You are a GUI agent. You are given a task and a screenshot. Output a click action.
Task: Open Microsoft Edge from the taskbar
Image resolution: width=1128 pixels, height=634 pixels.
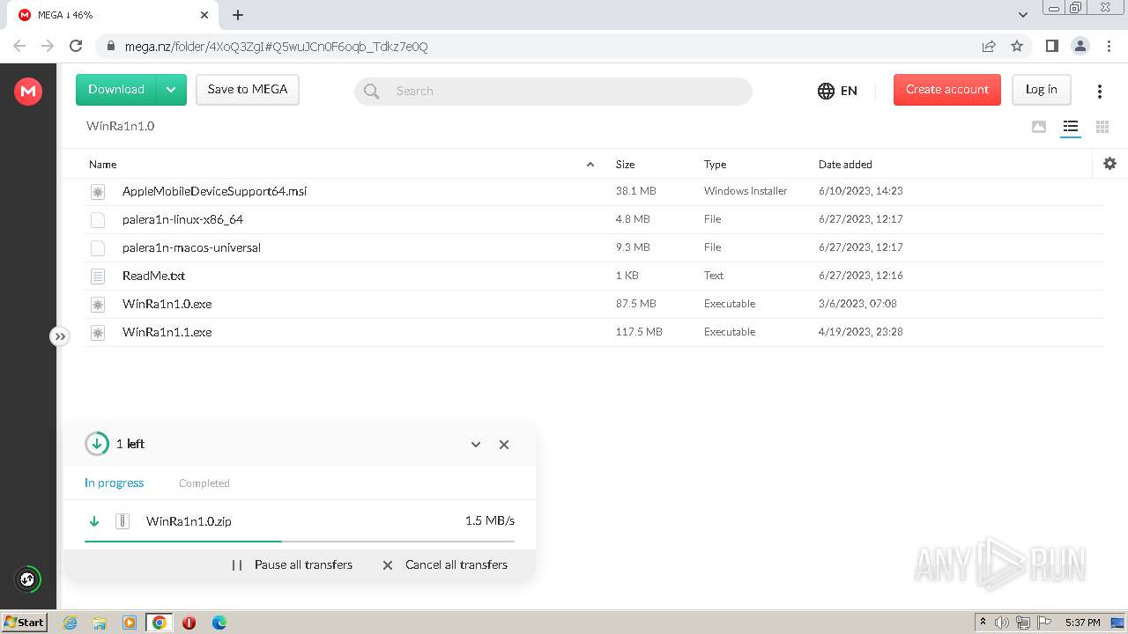[x=219, y=623]
